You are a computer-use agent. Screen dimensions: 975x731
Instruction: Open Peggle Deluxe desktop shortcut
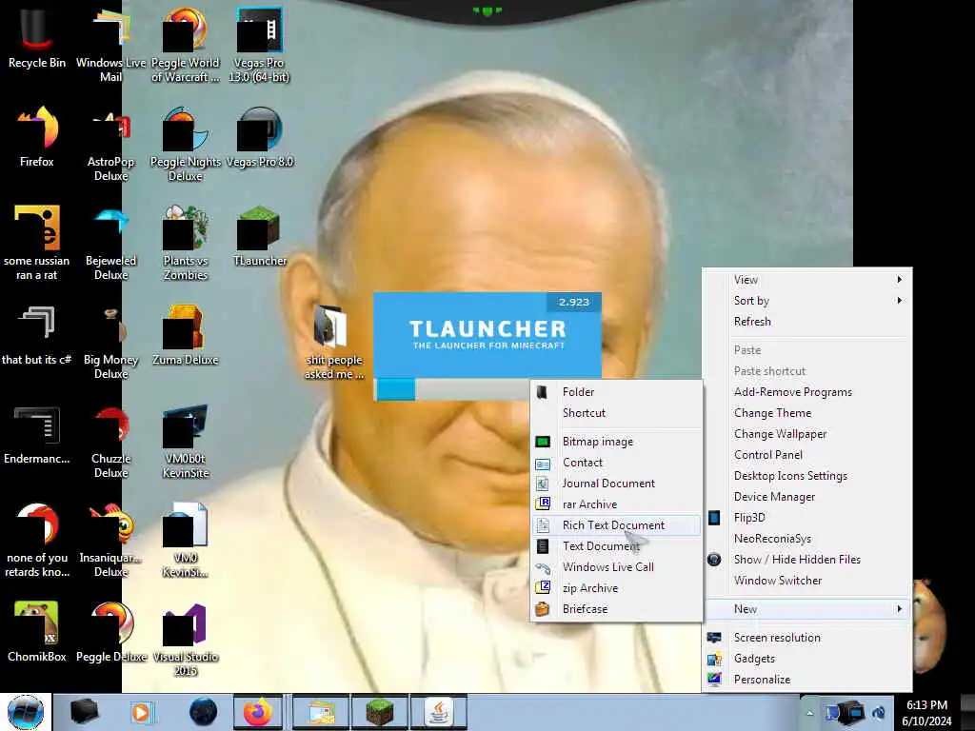click(x=110, y=632)
